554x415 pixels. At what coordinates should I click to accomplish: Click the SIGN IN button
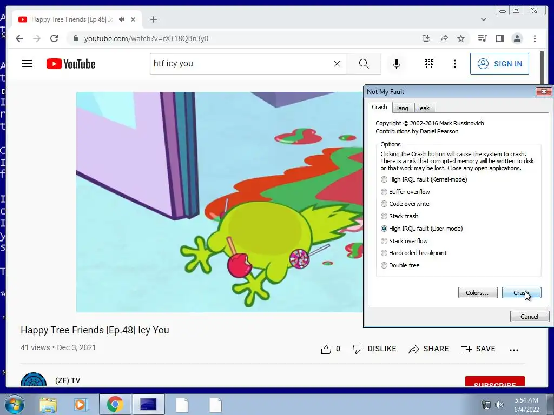[499, 64]
